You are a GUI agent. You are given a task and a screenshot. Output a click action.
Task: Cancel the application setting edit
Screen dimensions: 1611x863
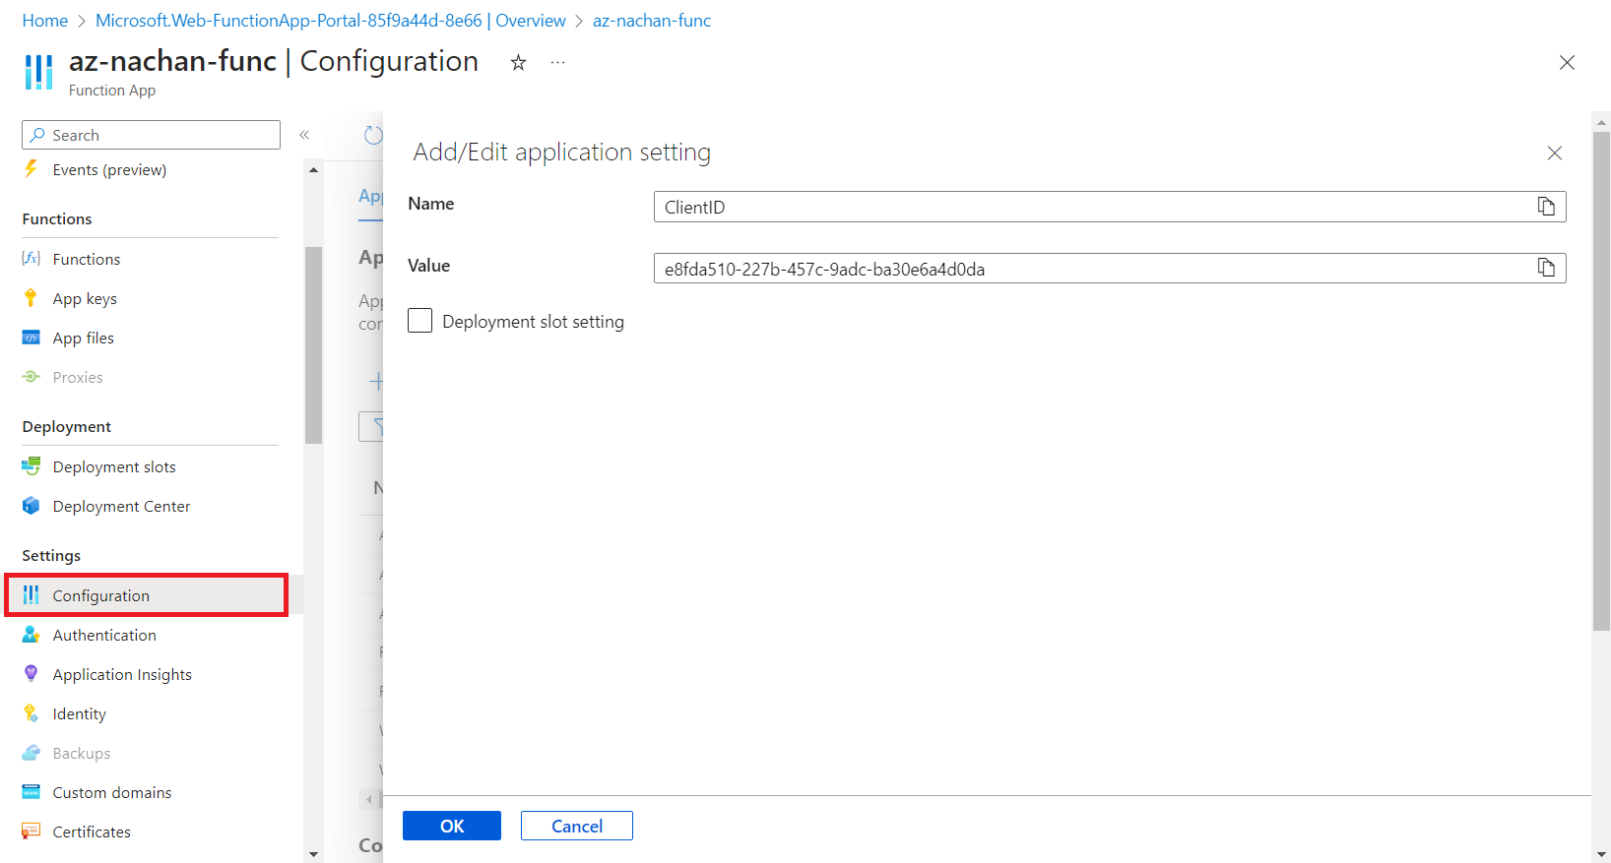coord(576,826)
